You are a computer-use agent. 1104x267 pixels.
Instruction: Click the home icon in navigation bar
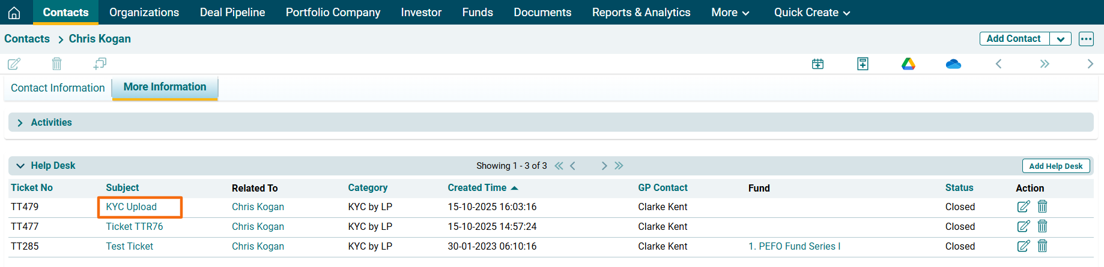point(14,13)
